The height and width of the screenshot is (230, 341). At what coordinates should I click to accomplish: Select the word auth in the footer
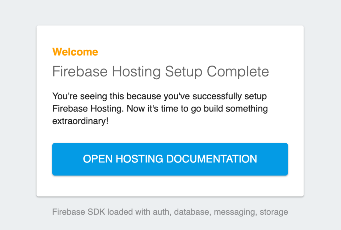pos(161,212)
